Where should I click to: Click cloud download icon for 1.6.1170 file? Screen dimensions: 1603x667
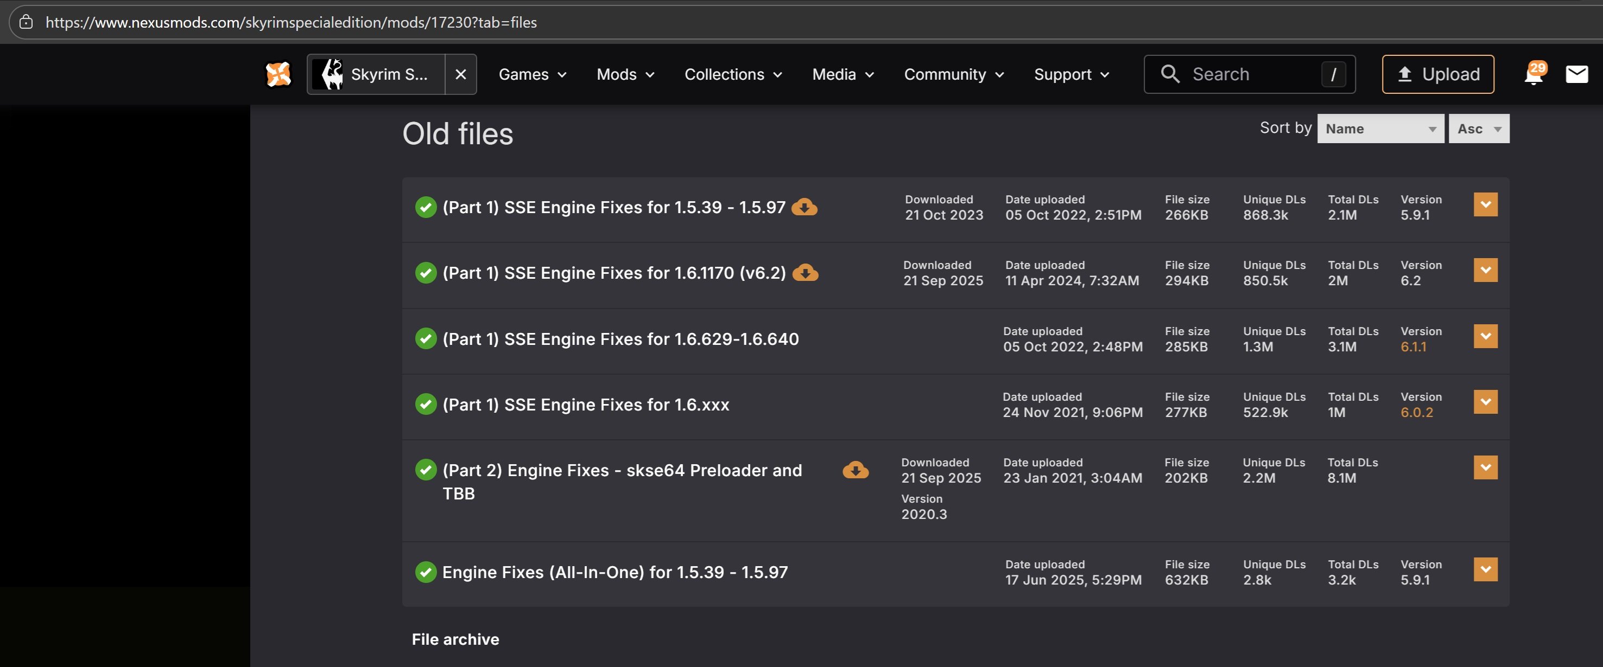pos(805,272)
